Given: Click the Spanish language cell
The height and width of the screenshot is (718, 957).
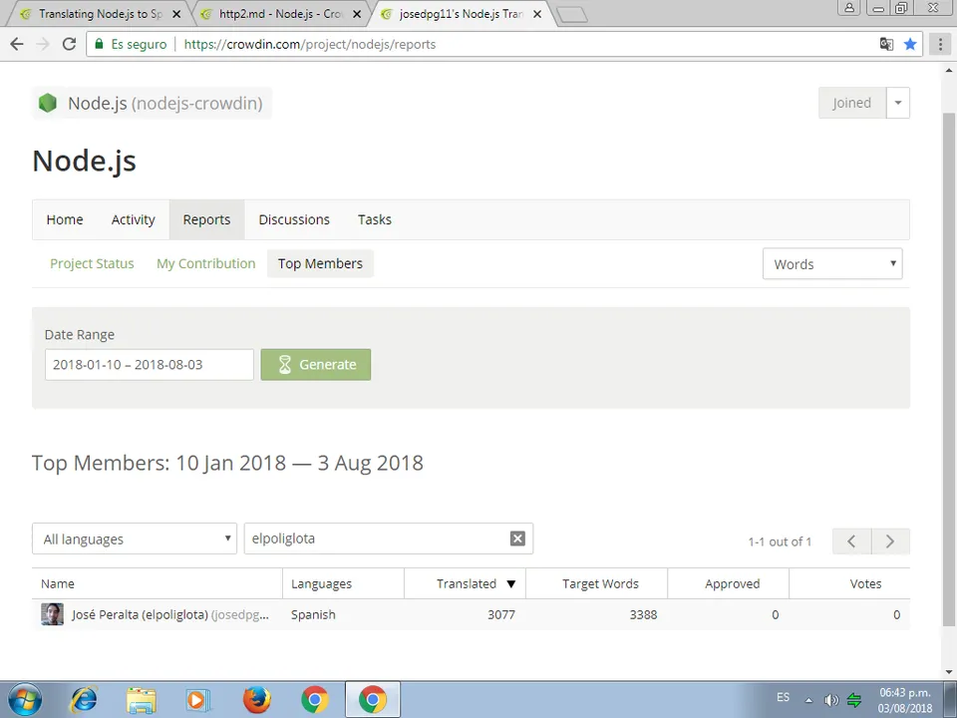Looking at the screenshot, I should click(313, 614).
